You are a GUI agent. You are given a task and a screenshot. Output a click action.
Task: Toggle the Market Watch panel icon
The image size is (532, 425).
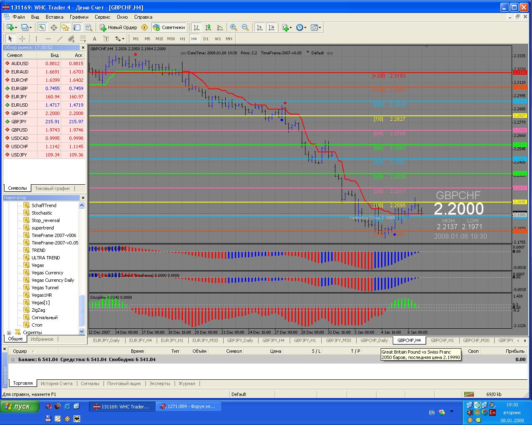[42, 27]
